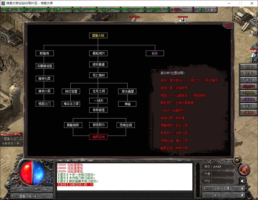Select the 邪恶势力 map node
The width and height of the screenshot is (258, 200).
point(98,125)
